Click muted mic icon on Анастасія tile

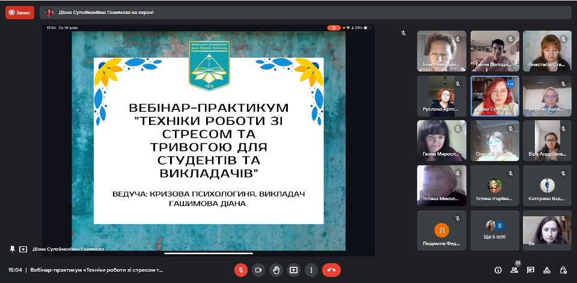563,39
